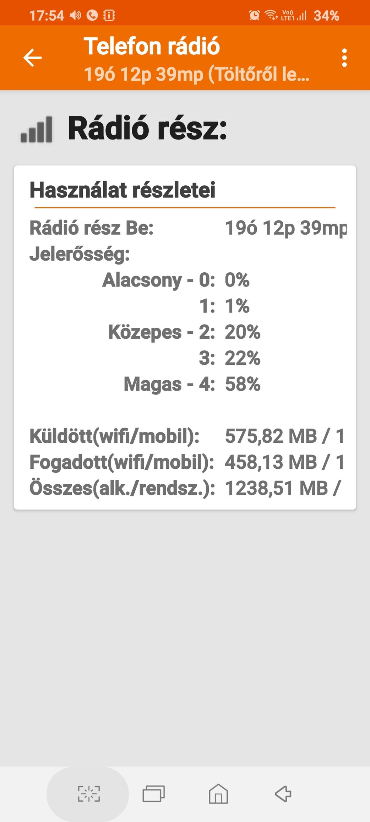Image resolution: width=370 pixels, height=822 pixels.
Task: Tap the volume speaker status icon
Action: coord(75,15)
